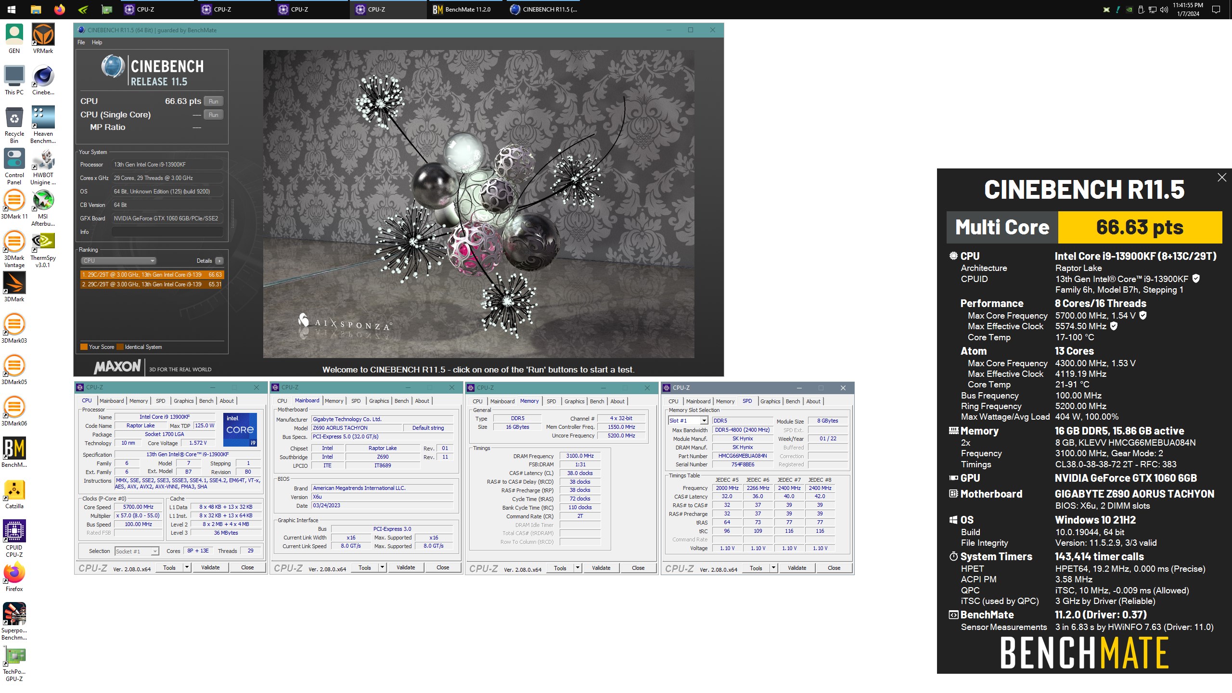The height and width of the screenshot is (693, 1232).
Task: Click the volume icon in system tray
Action: tap(1164, 9)
